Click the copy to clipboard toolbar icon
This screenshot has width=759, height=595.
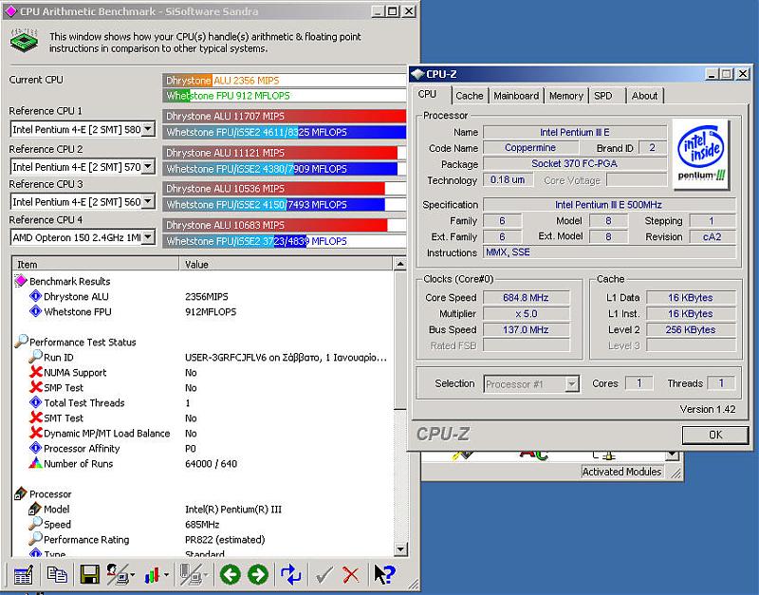pos(57,575)
